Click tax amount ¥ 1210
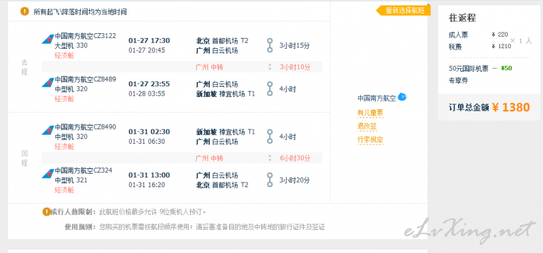 click(501, 46)
